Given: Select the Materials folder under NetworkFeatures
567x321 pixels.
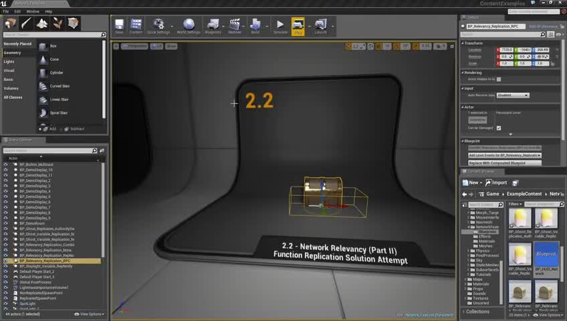Looking at the screenshot, I should coord(486,241).
